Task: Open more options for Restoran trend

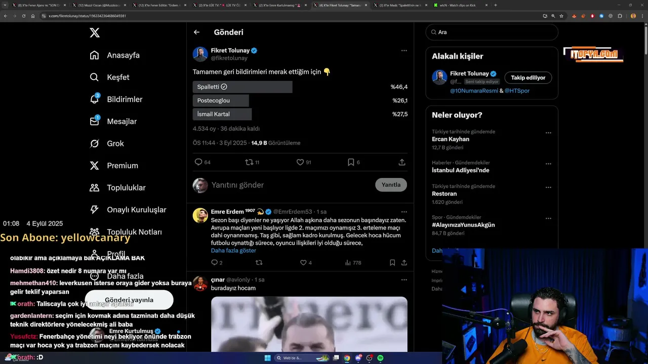Action: (548, 188)
